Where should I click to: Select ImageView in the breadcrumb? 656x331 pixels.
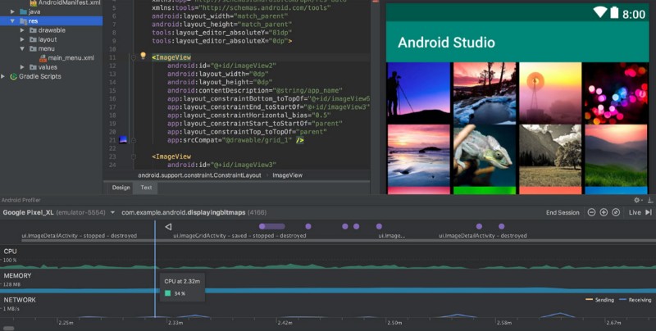pos(288,175)
